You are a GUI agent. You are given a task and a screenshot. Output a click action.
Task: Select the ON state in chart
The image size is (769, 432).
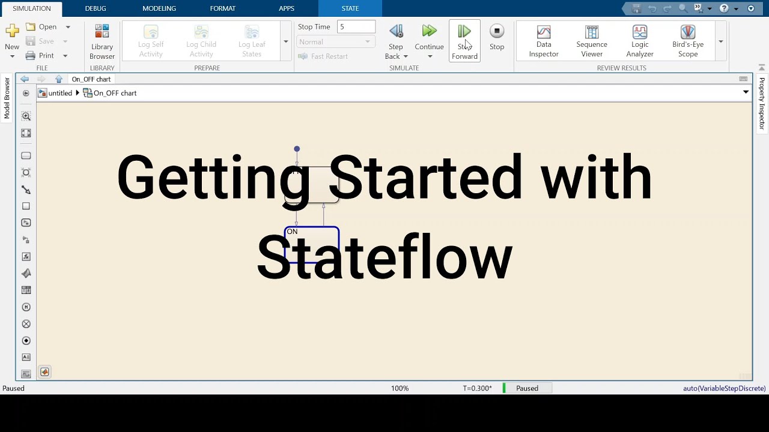pos(312,245)
